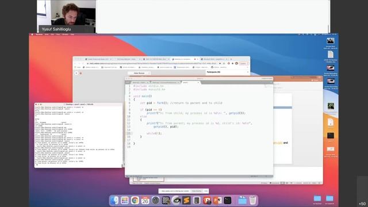Select the second Screen Recording file on desktop
The height and width of the screenshot is (207, 368).
(331, 81)
